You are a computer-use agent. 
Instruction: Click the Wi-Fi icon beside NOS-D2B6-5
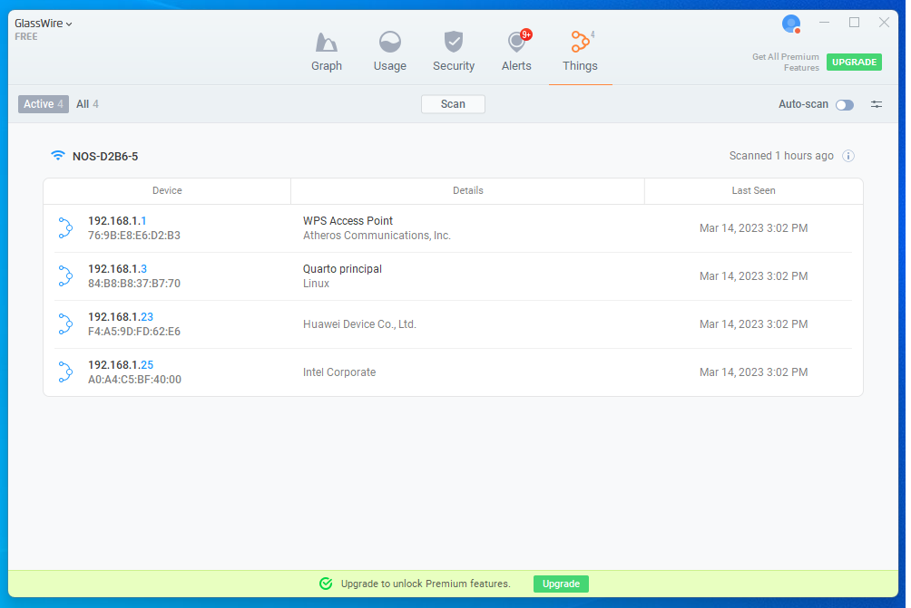(x=57, y=156)
